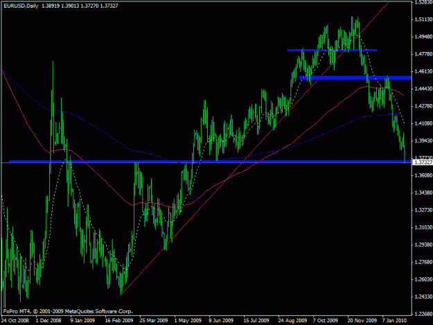Click the 15 Jul 2009 date label
The height and width of the screenshot is (325, 433).
256,321
